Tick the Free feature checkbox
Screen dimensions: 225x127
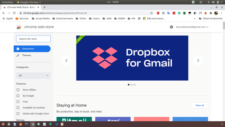[x=18, y=102]
